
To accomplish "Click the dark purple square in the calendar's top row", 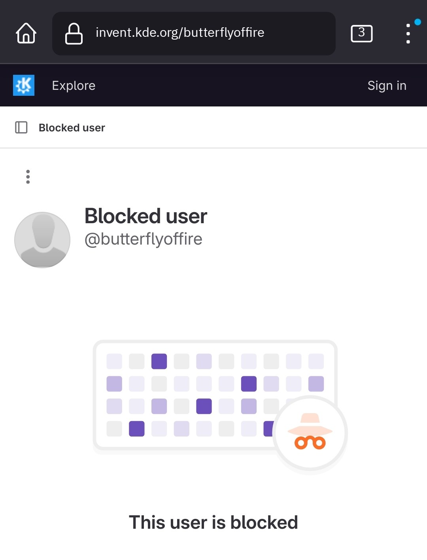I will point(159,361).
